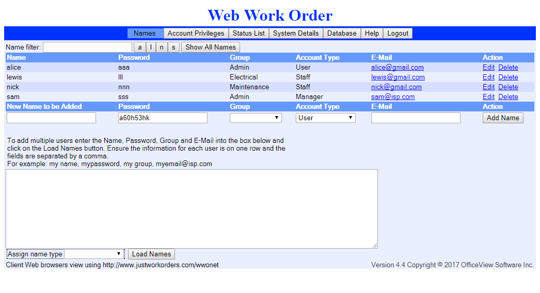Expand the new name Group dropdown
The image size is (540, 293).
[x=256, y=118]
